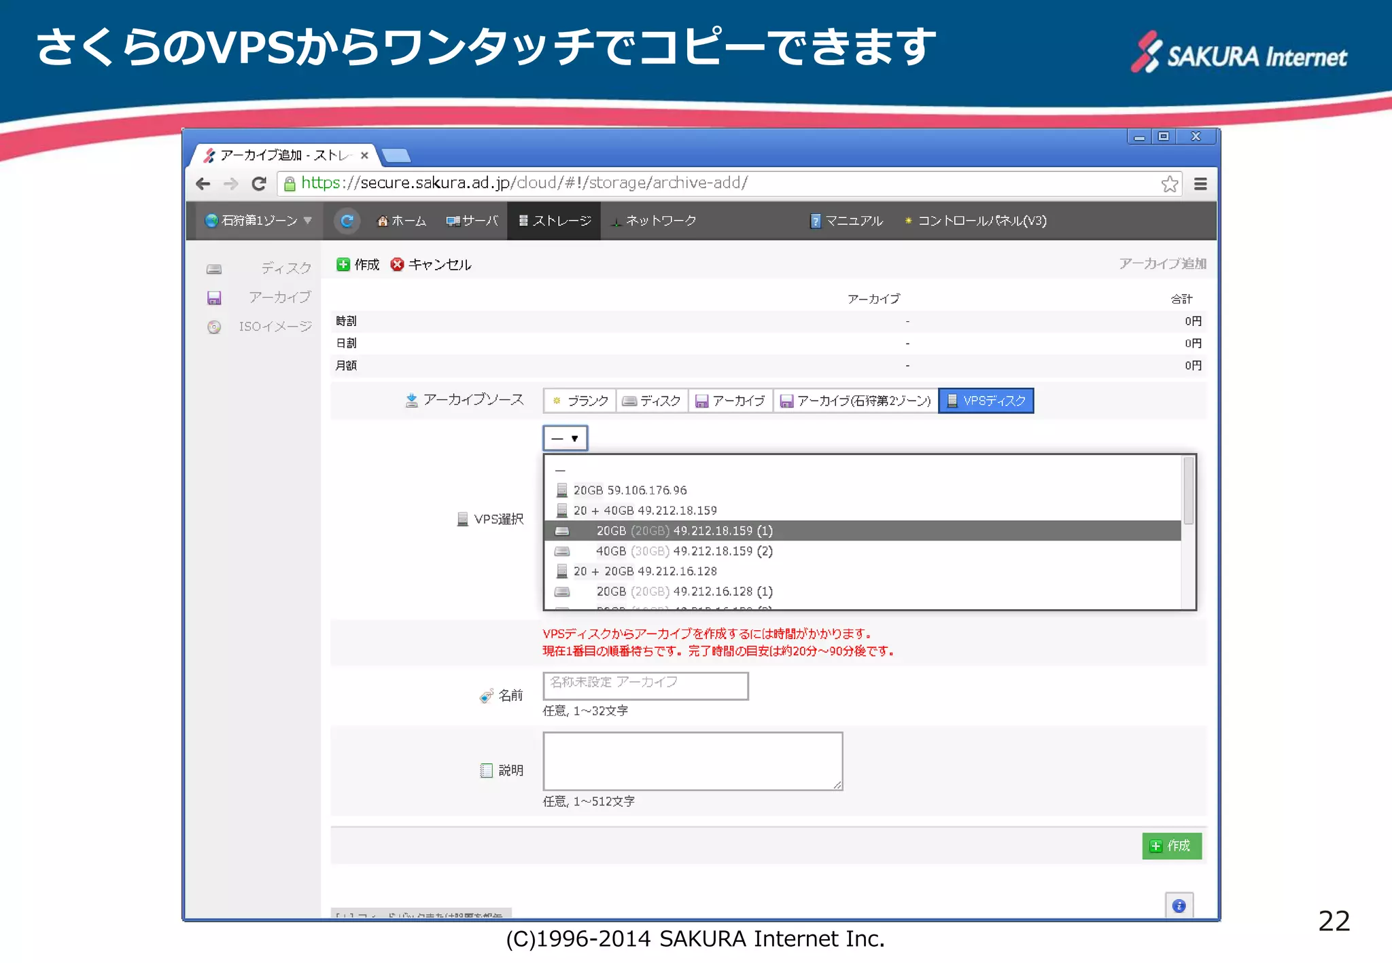Click the blue info icon at the bottom right

[1179, 905]
